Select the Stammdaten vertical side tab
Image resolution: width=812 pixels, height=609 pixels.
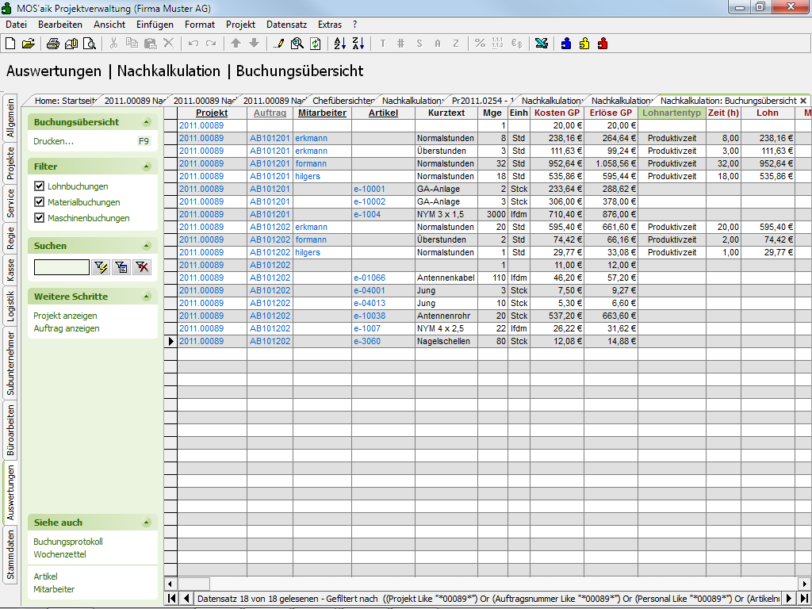pyautogui.click(x=10, y=554)
